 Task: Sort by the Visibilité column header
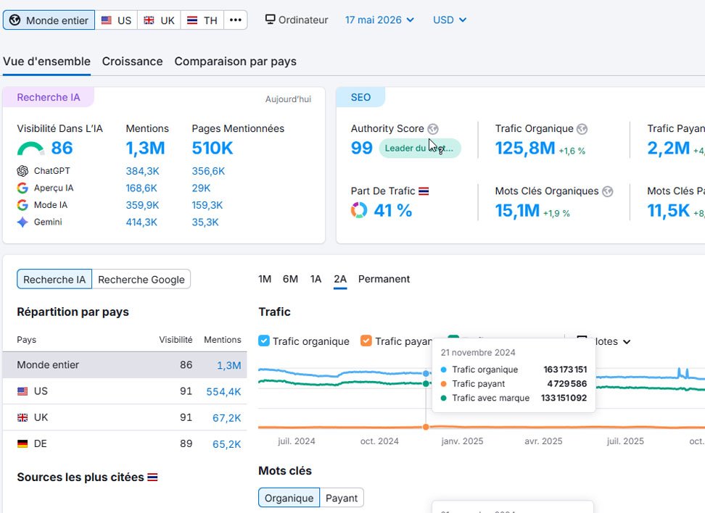(x=176, y=340)
